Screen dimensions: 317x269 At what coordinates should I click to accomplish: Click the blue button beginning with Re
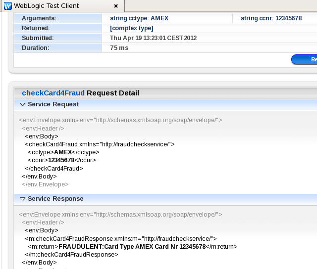pyautogui.click(x=304, y=59)
